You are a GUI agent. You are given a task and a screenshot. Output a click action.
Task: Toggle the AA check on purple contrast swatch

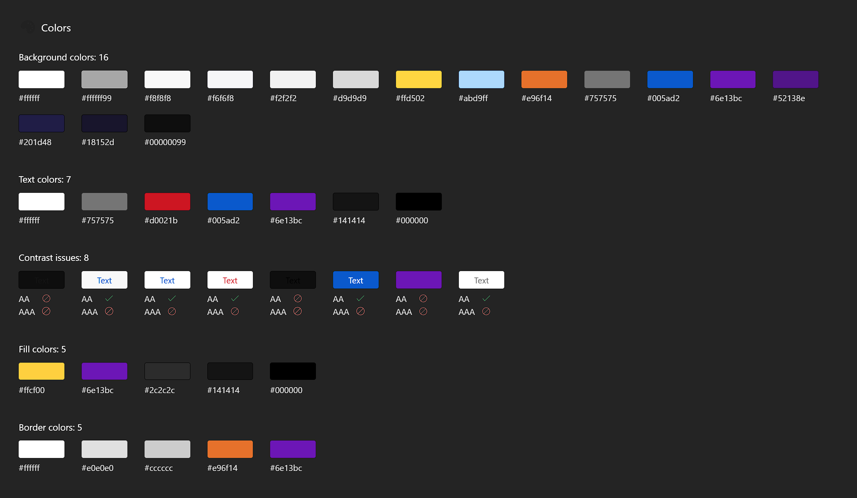(x=424, y=298)
